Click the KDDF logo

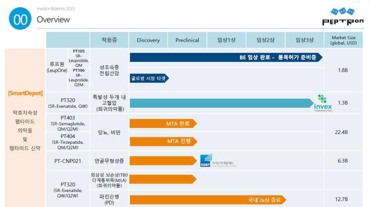pyautogui.click(x=217, y=161)
